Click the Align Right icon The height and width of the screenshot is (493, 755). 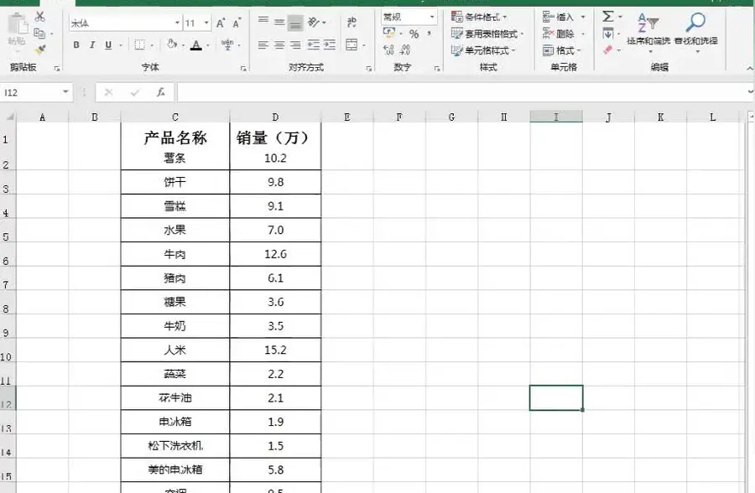(x=295, y=44)
